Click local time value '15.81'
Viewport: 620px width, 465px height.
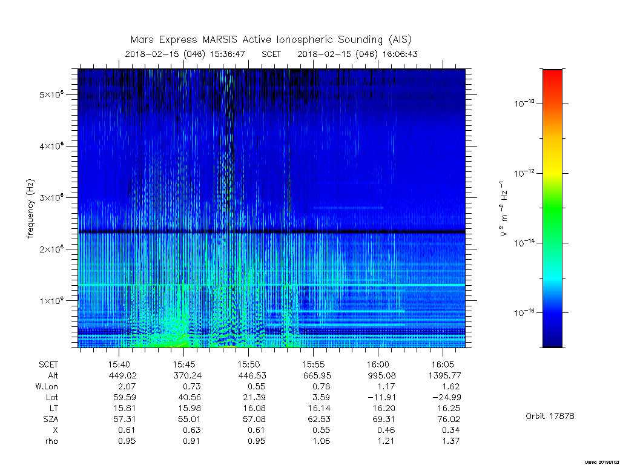125,408
